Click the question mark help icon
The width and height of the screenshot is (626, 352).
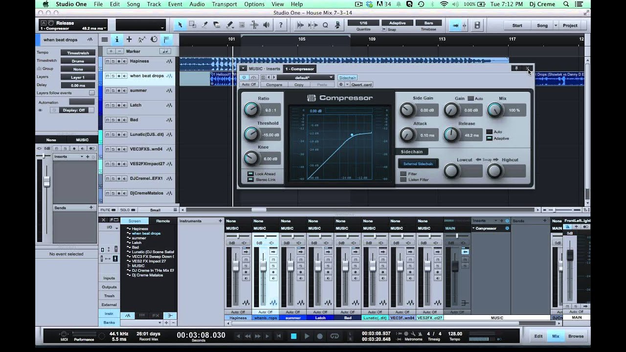point(281,25)
